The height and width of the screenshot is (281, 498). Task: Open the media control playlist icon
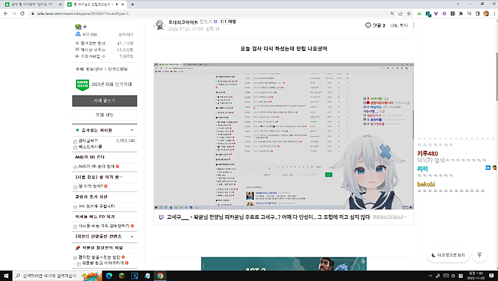point(469,14)
